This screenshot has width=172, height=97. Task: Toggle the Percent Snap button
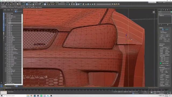(x=52, y=4)
